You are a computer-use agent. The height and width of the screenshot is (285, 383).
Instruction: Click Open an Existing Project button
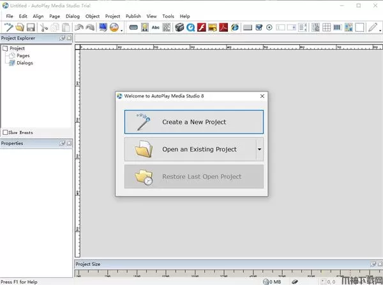[x=190, y=149]
